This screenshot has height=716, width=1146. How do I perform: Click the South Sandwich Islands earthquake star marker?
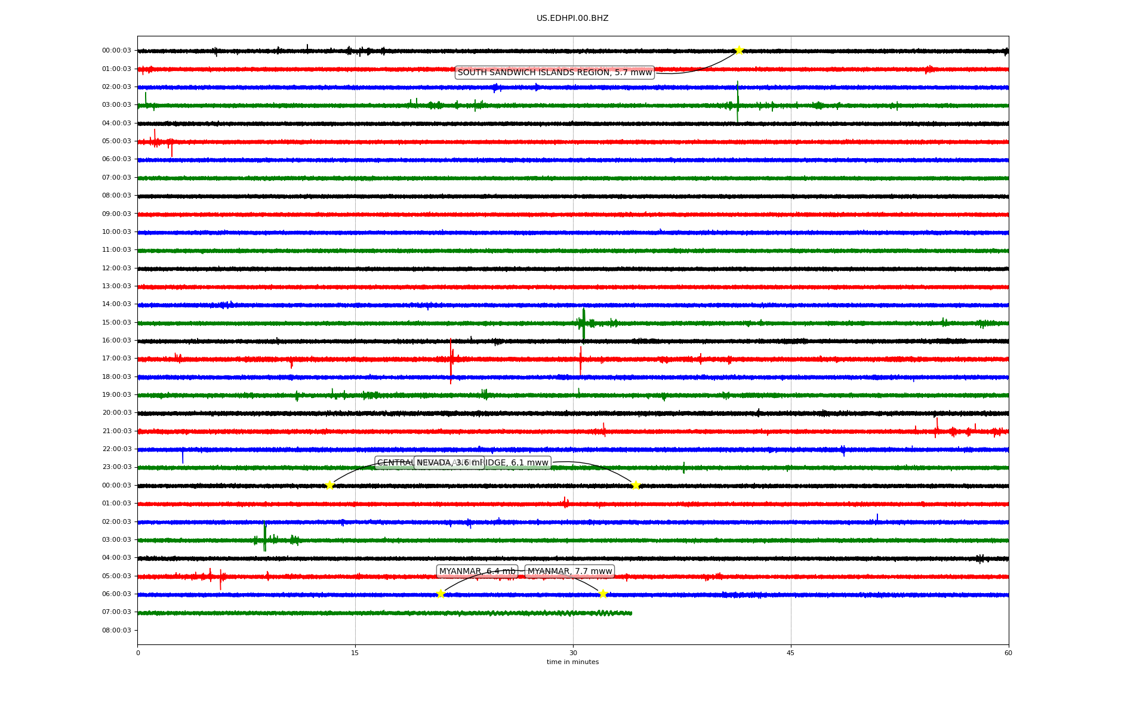[738, 50]
